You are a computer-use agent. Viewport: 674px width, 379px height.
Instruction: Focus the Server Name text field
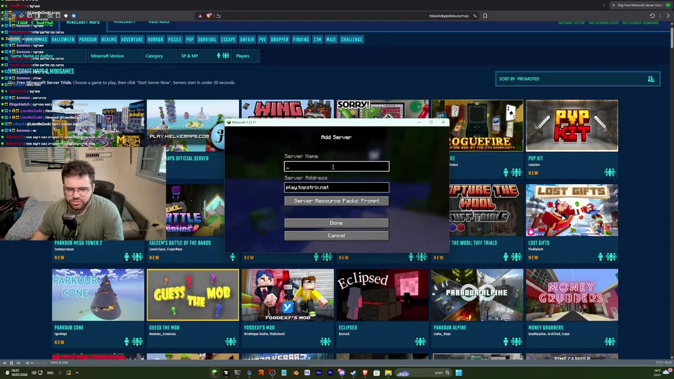(336, 167)
